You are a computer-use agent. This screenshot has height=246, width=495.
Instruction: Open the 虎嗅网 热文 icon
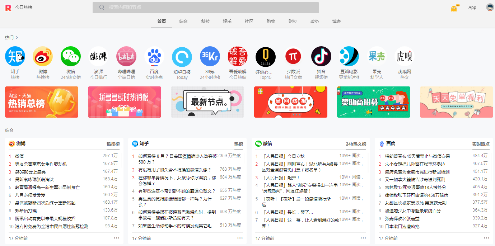(405, 56)
